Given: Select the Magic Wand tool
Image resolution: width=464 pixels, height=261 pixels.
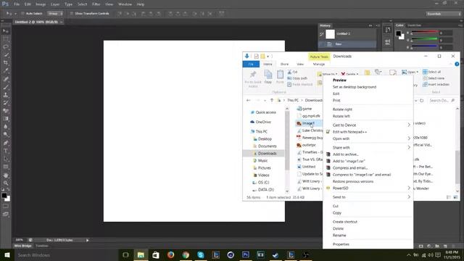Looking at the screenshot, I should pyautogui.click(x=6, y=55).
